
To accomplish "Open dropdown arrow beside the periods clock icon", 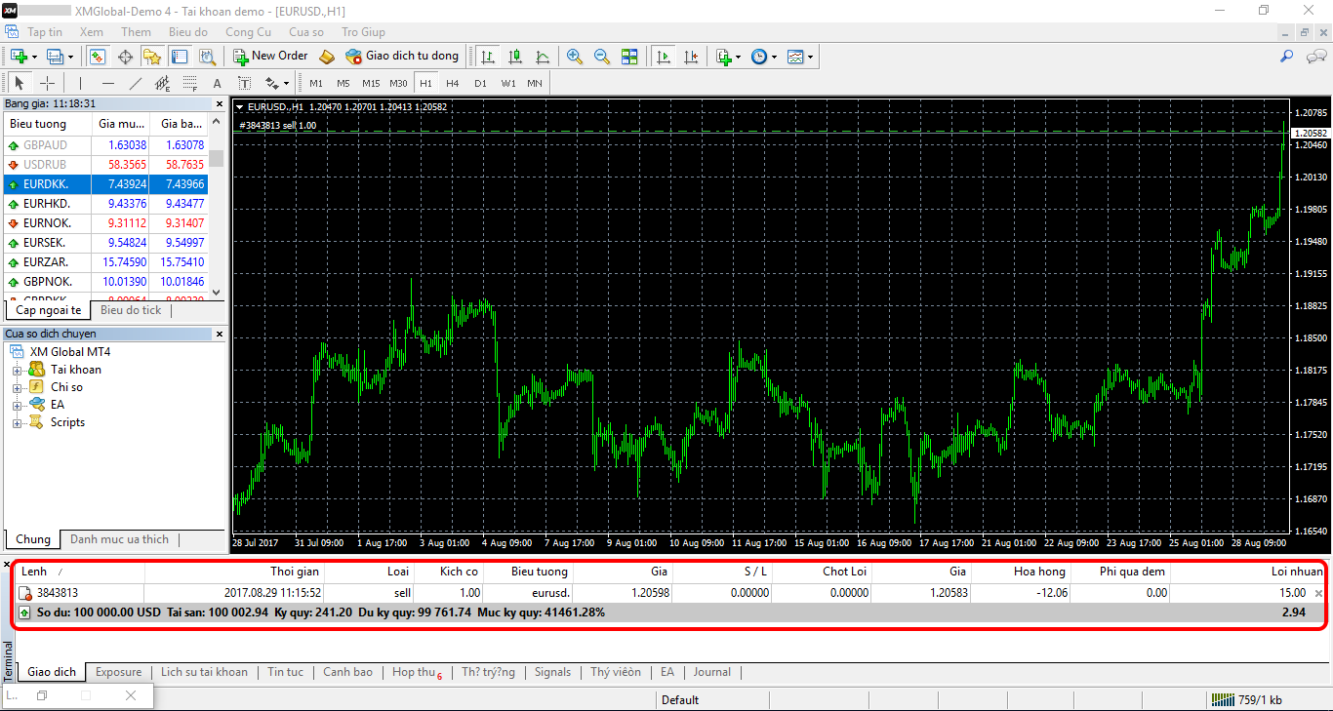I will pyautogui.click(x=775, y=57).
